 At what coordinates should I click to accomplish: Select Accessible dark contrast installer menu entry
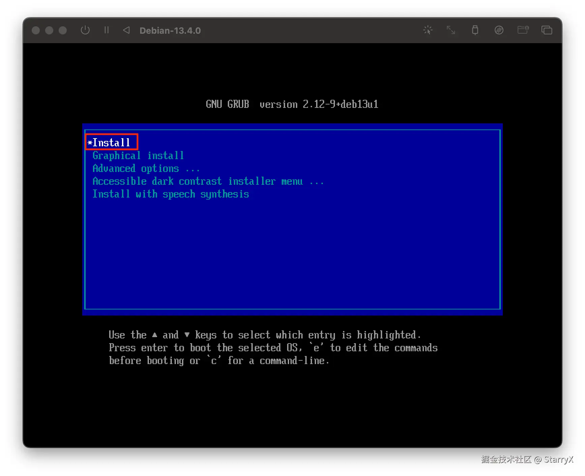(292, 181)
